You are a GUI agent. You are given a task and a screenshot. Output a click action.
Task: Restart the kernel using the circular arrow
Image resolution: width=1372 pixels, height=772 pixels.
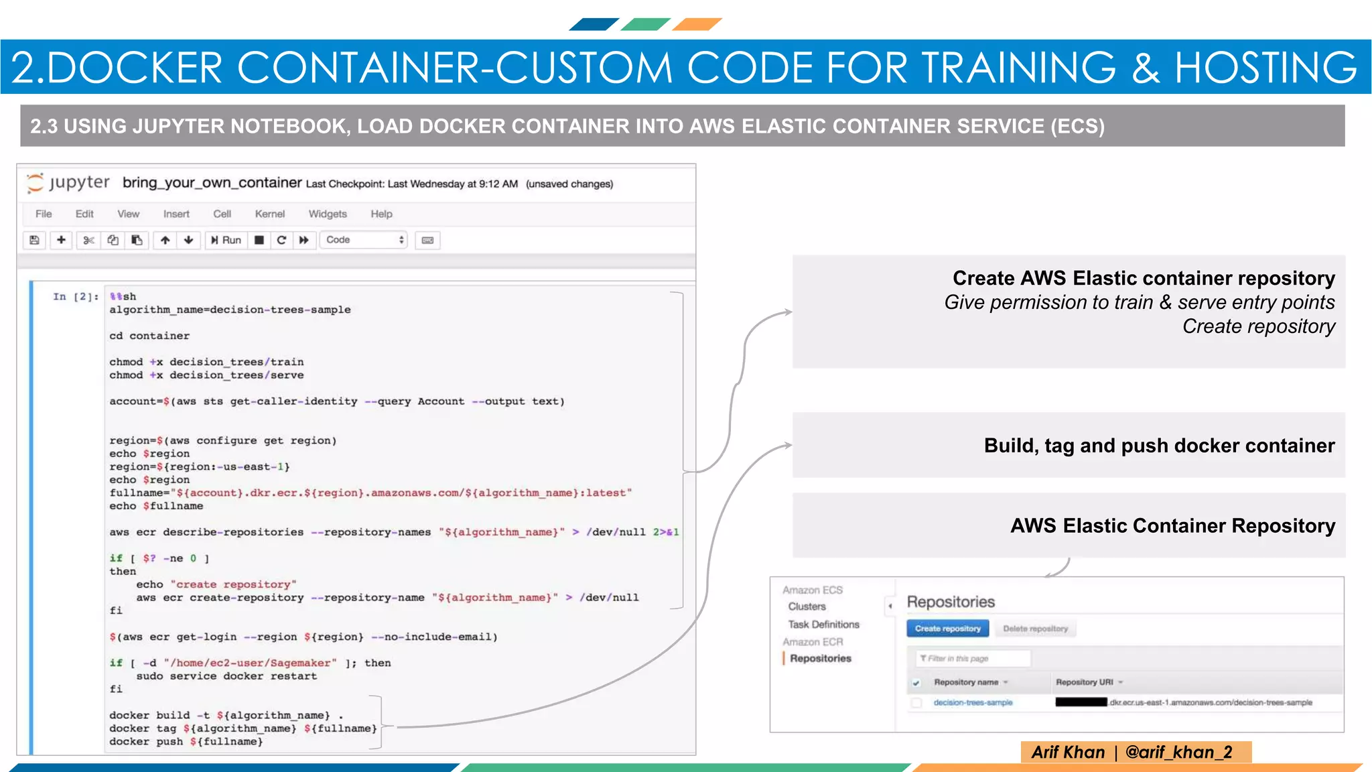[281, 240]
